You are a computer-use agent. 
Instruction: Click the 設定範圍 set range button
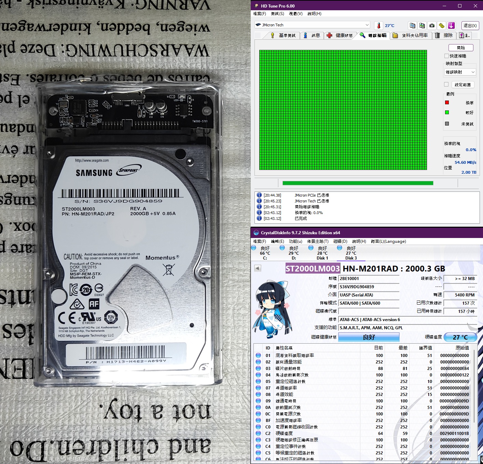click(x=463, y=84)
